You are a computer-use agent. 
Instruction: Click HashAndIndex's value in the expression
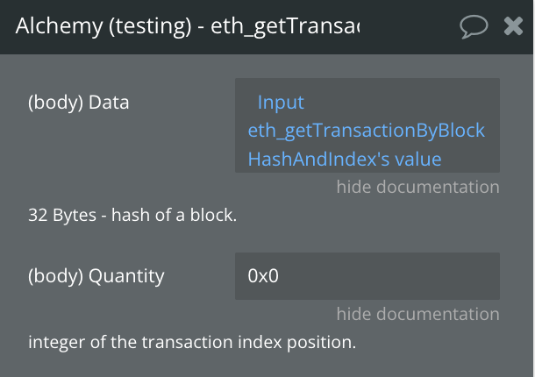(345, 159)
